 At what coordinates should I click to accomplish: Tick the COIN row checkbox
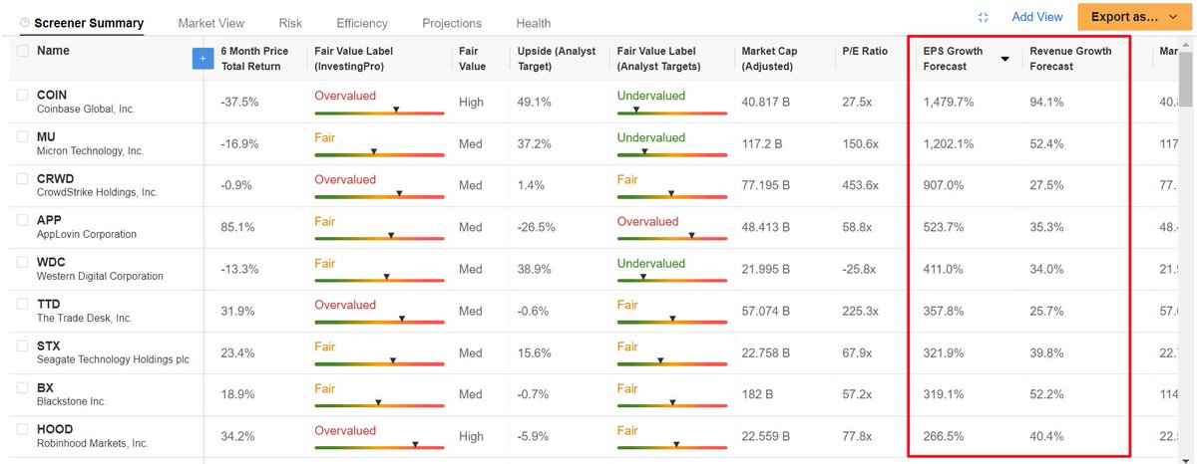[23, 95]
